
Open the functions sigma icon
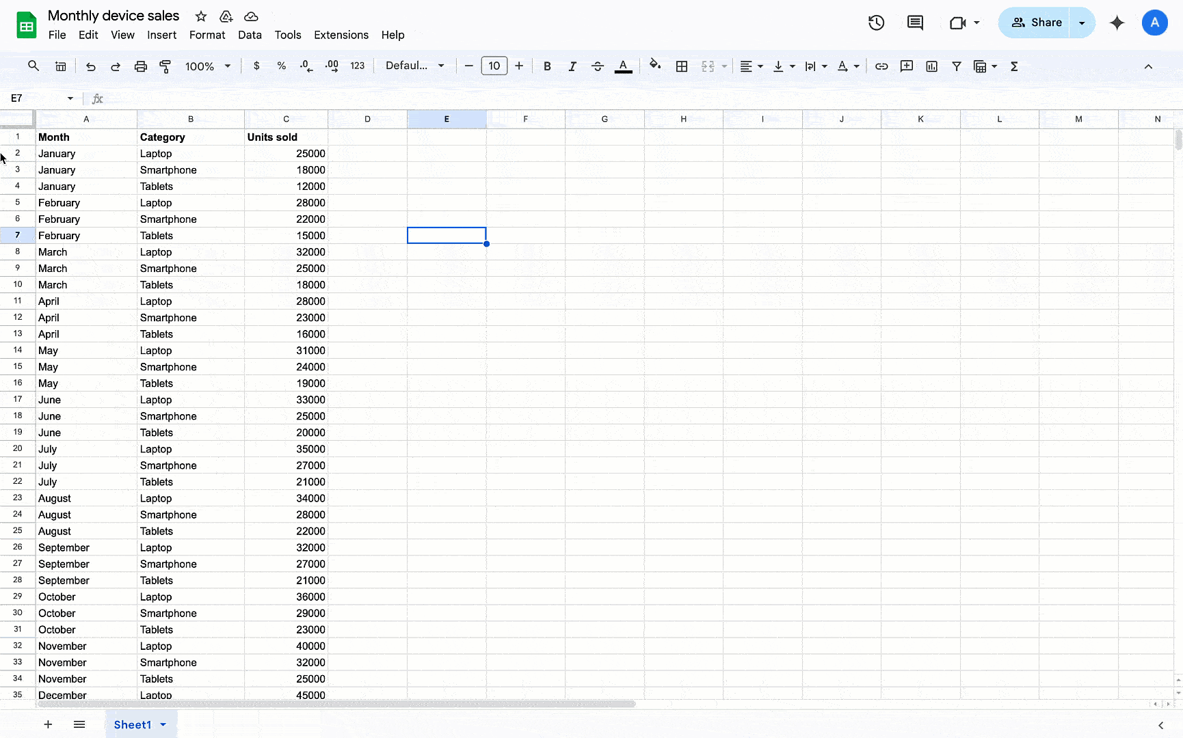coord(1014,66)
